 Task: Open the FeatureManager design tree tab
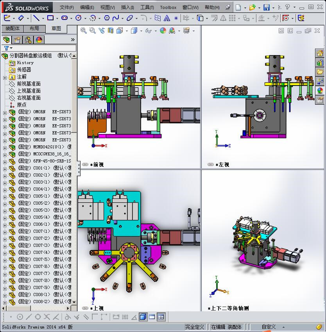[x=7, y=39]
